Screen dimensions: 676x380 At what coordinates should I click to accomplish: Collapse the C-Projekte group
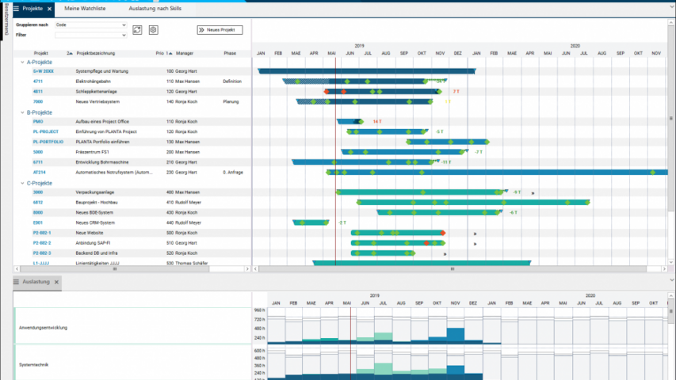pos(22,183)
